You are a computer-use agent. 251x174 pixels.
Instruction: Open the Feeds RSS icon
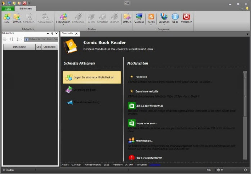[151, 17]
